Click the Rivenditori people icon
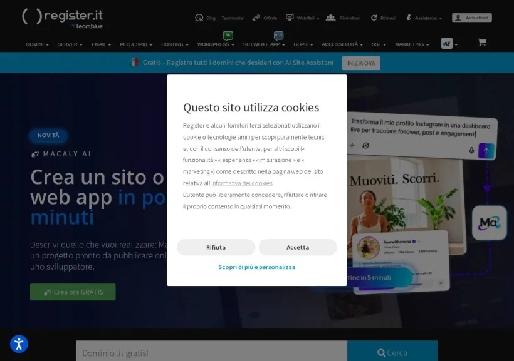This screenshot has width=514, height=361. (x=330, y=18)
